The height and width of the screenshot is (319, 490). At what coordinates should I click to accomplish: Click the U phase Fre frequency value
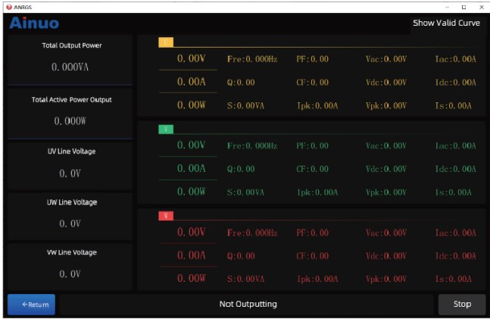pos(251,58)
